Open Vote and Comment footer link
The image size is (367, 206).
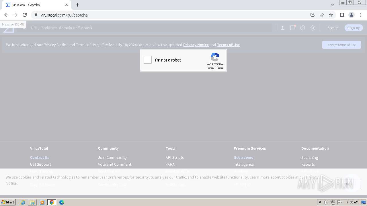114,164
